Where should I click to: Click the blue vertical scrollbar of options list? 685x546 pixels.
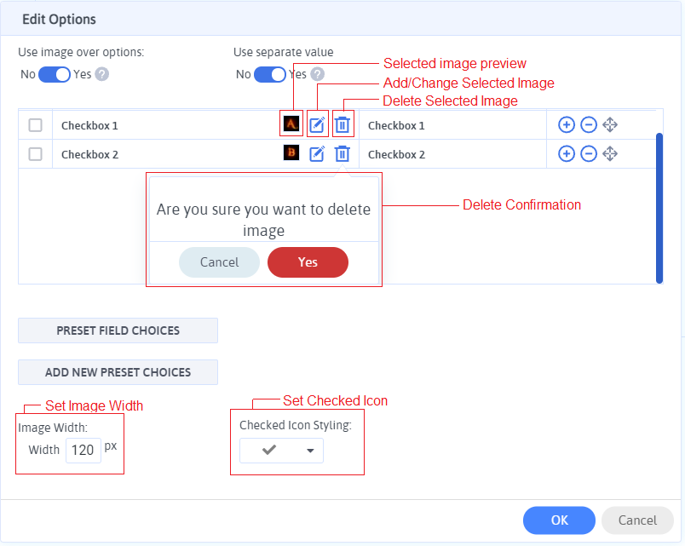click(x=659, y=207)
